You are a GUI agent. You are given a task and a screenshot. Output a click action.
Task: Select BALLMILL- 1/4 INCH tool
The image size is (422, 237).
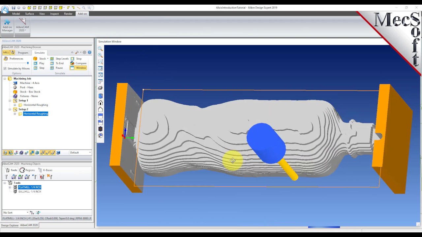click(x=30, y=192)
